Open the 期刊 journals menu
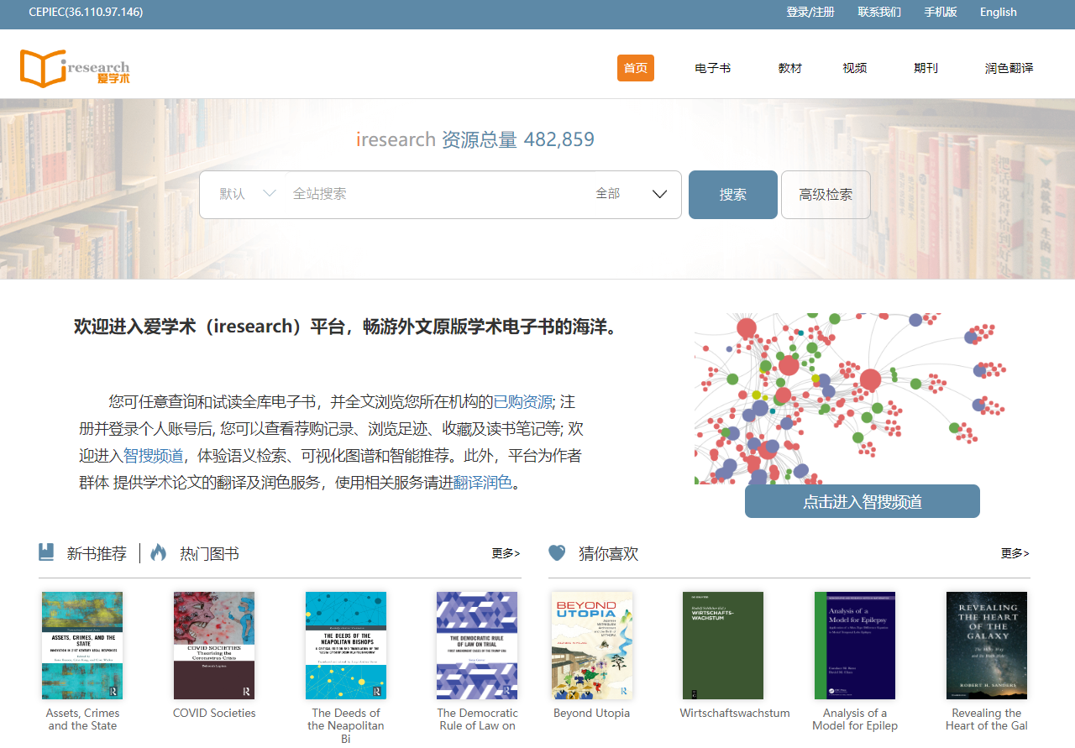The width and height of the screenshot is (1075, 748). click(x=925, y=68)
